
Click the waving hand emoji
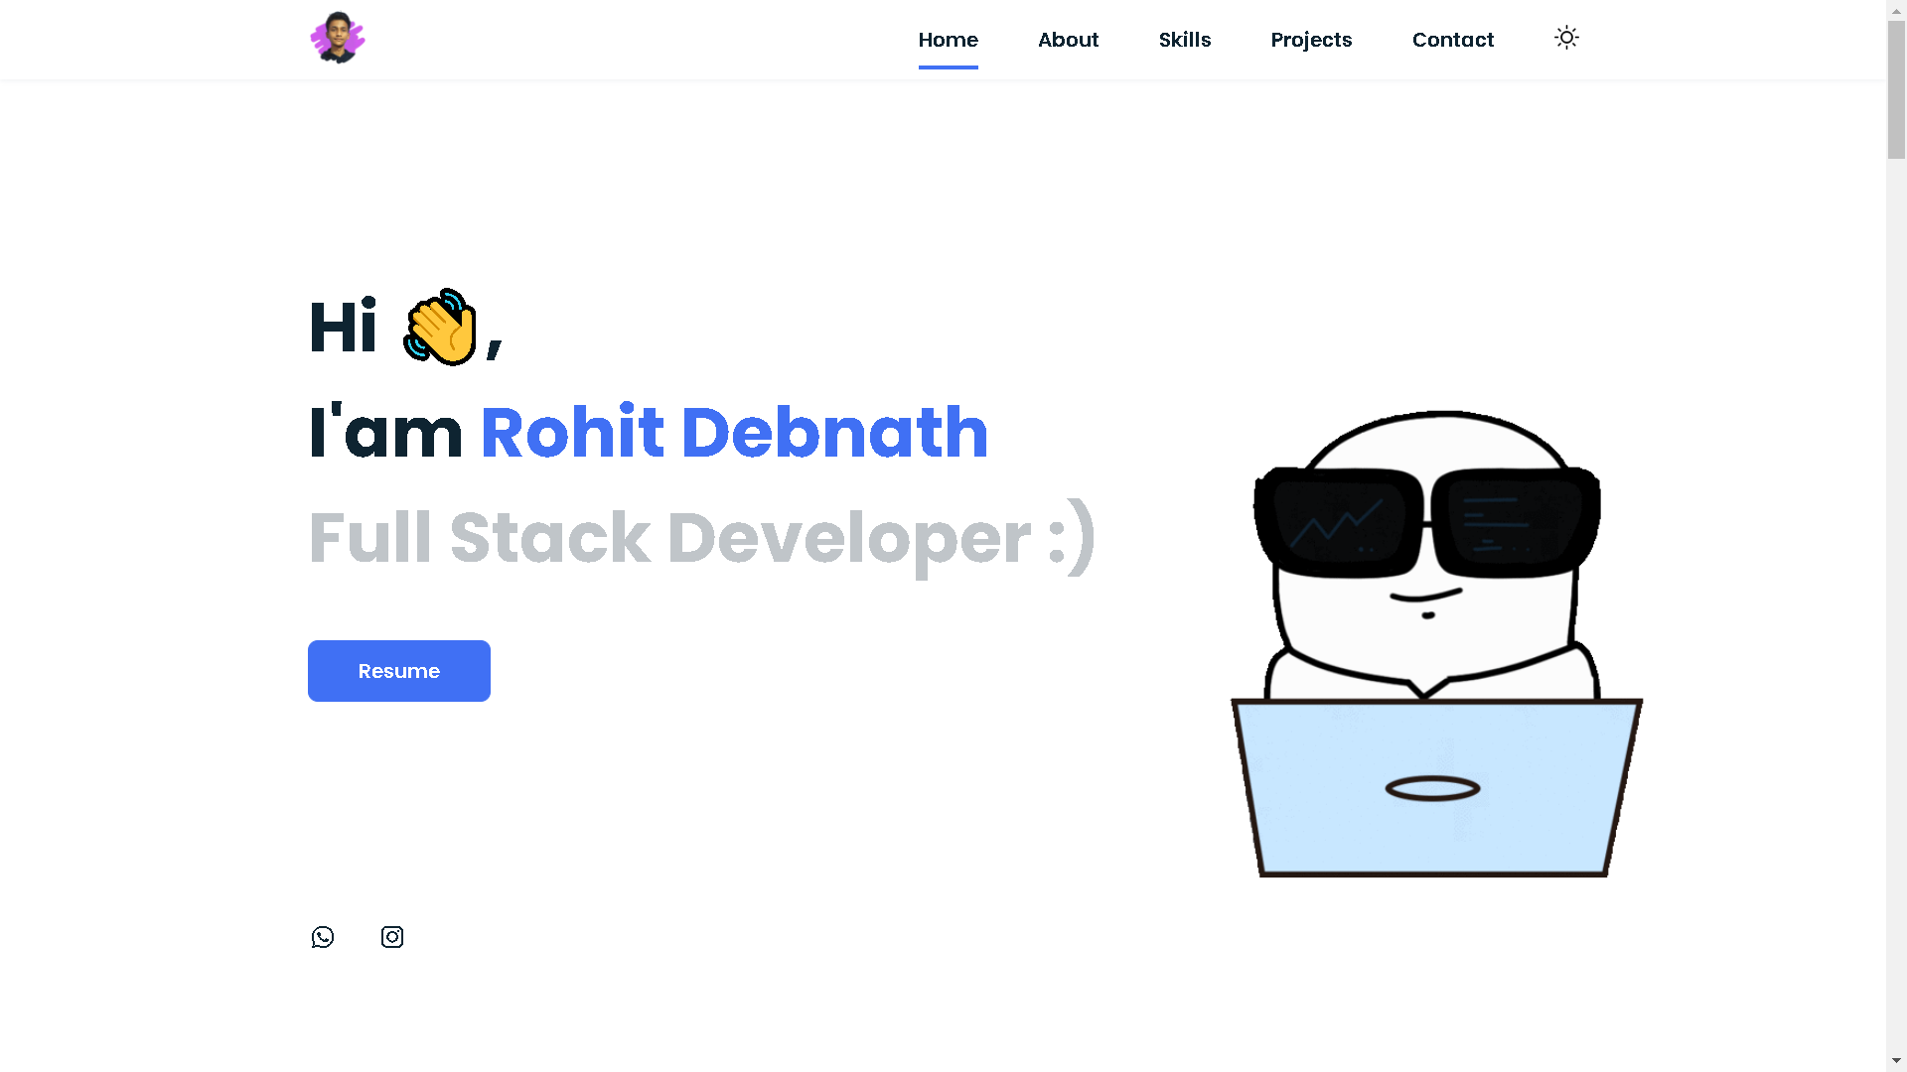[441, 328]
